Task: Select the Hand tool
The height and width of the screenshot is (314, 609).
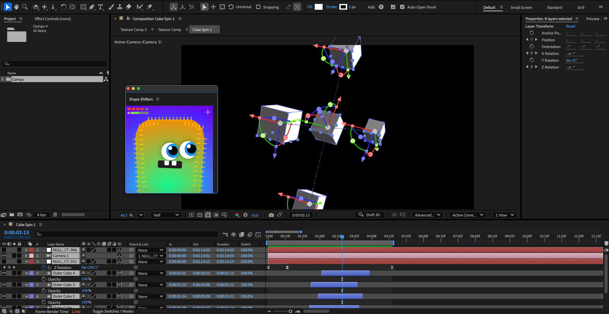Action: click(16, 7)
